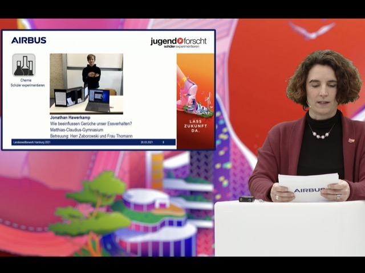
Task: Click the project title 'Wie beeinflussen Gerüche unser Essverhalten?'
Action: [x=91, y=124]
